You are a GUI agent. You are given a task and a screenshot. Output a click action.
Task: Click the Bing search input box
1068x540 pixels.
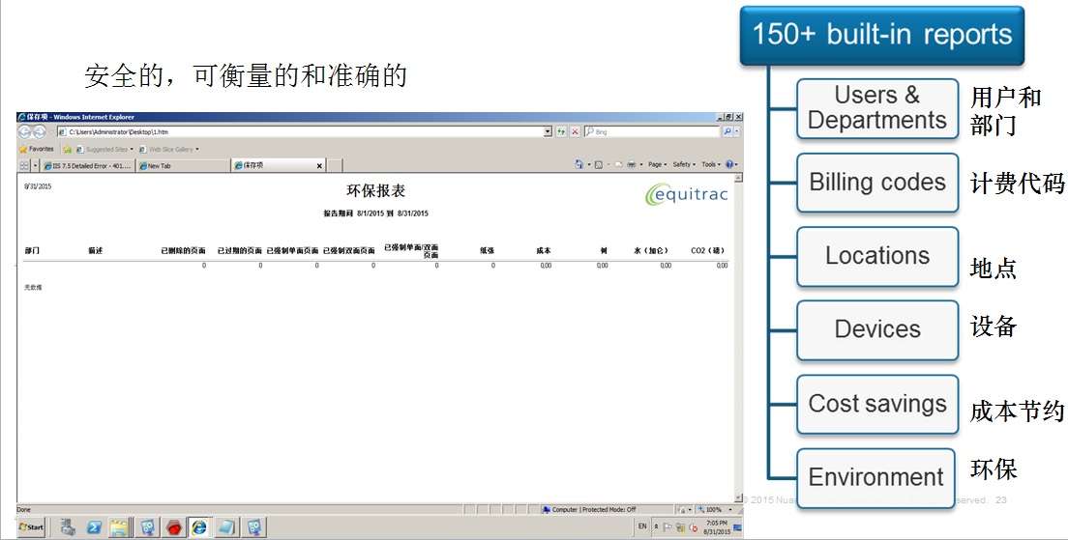click(653, 132)
